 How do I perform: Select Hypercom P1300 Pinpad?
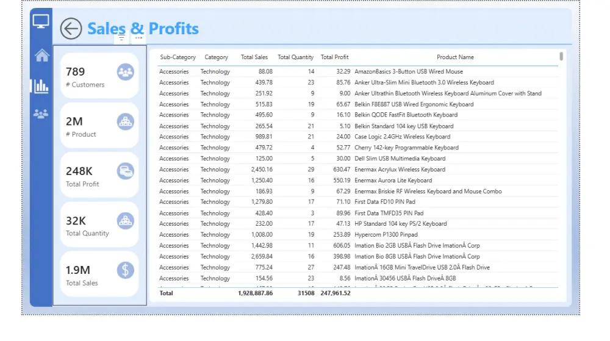[x=358, y=234]
